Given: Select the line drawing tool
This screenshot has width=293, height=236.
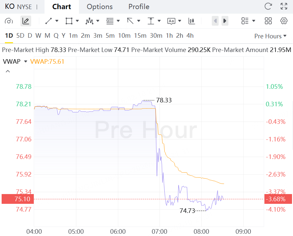Looking at the screenshot, I should pos(49,21).
